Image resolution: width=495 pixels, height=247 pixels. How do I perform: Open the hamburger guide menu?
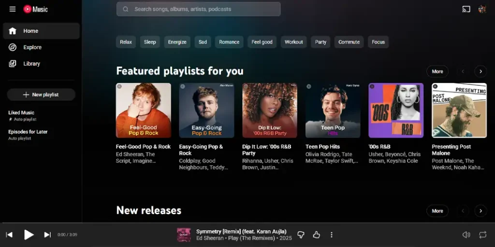(12, 9)
